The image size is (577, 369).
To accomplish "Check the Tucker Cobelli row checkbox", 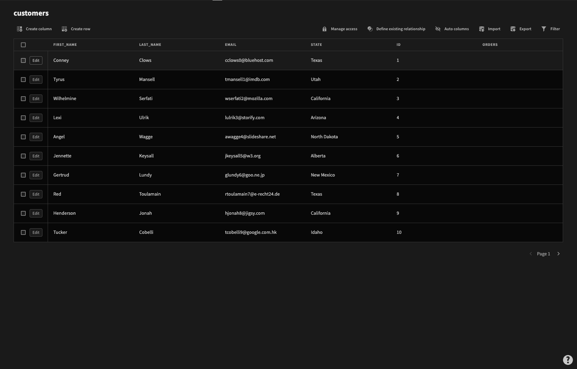I will coord(23,232).
